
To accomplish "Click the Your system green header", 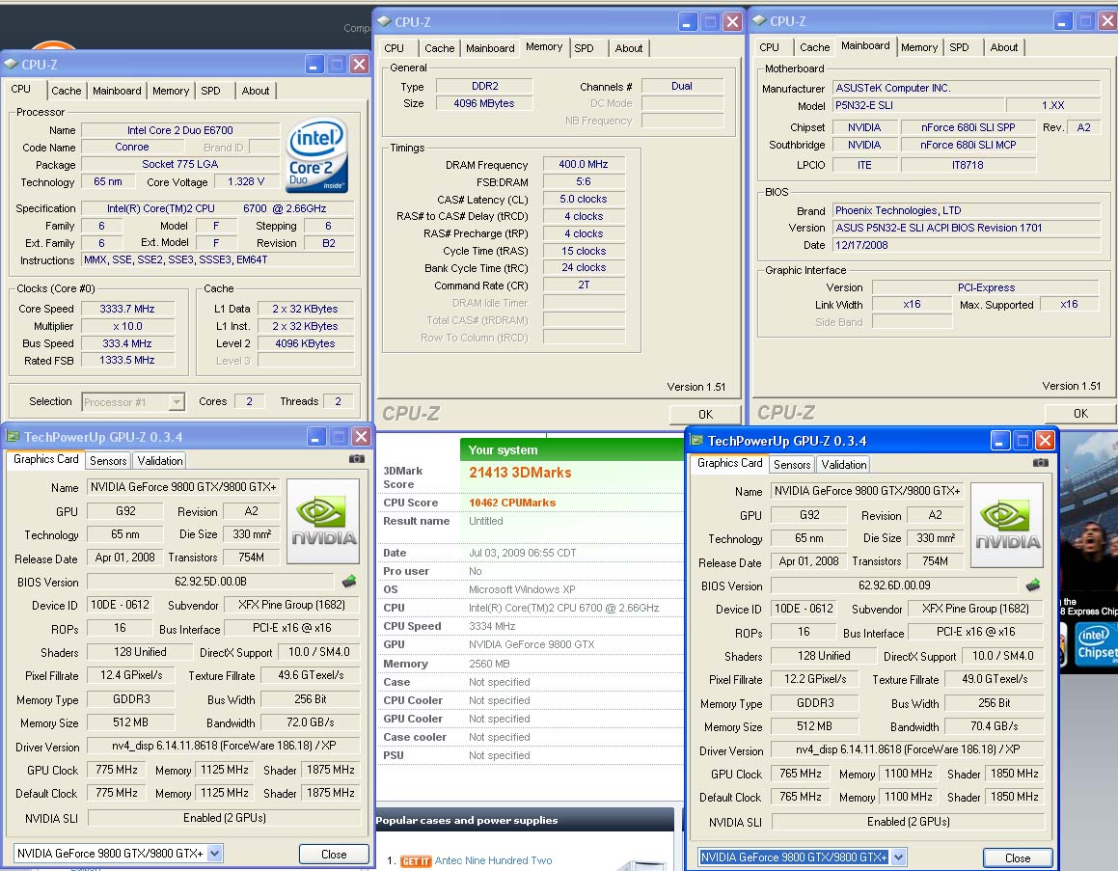I will coord(572,449).
